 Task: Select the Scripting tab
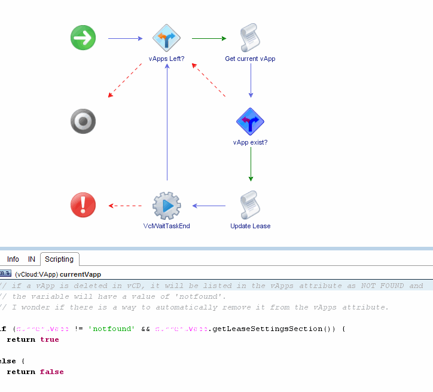point(59,259)
